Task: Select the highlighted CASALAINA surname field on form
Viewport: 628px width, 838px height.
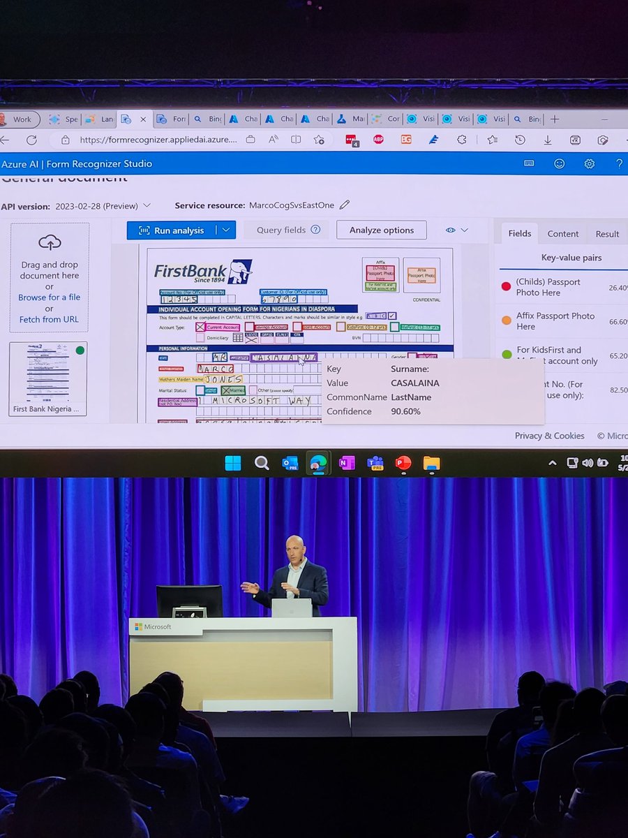Action: 284,358
